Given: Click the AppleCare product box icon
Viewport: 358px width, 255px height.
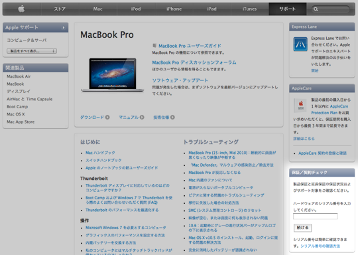Looking at the screenshot, I should tap(301, 106).
